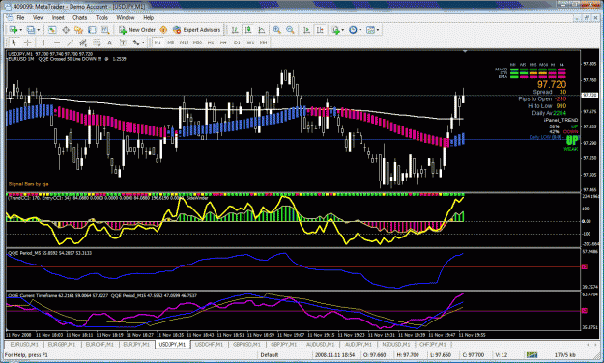Open the Insert menu
604x363 pixels.
point(58,17)
